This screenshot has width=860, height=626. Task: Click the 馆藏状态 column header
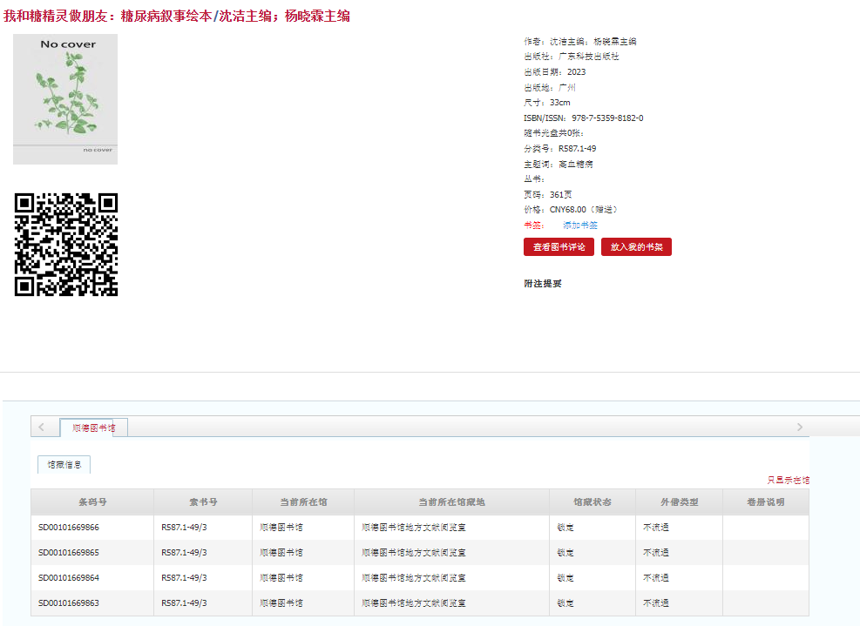(593, 501)
